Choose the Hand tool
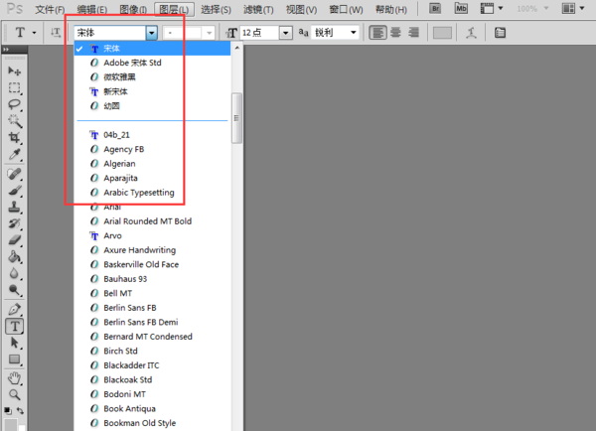The width and height of the screenshot is (596, 431). 15,377
